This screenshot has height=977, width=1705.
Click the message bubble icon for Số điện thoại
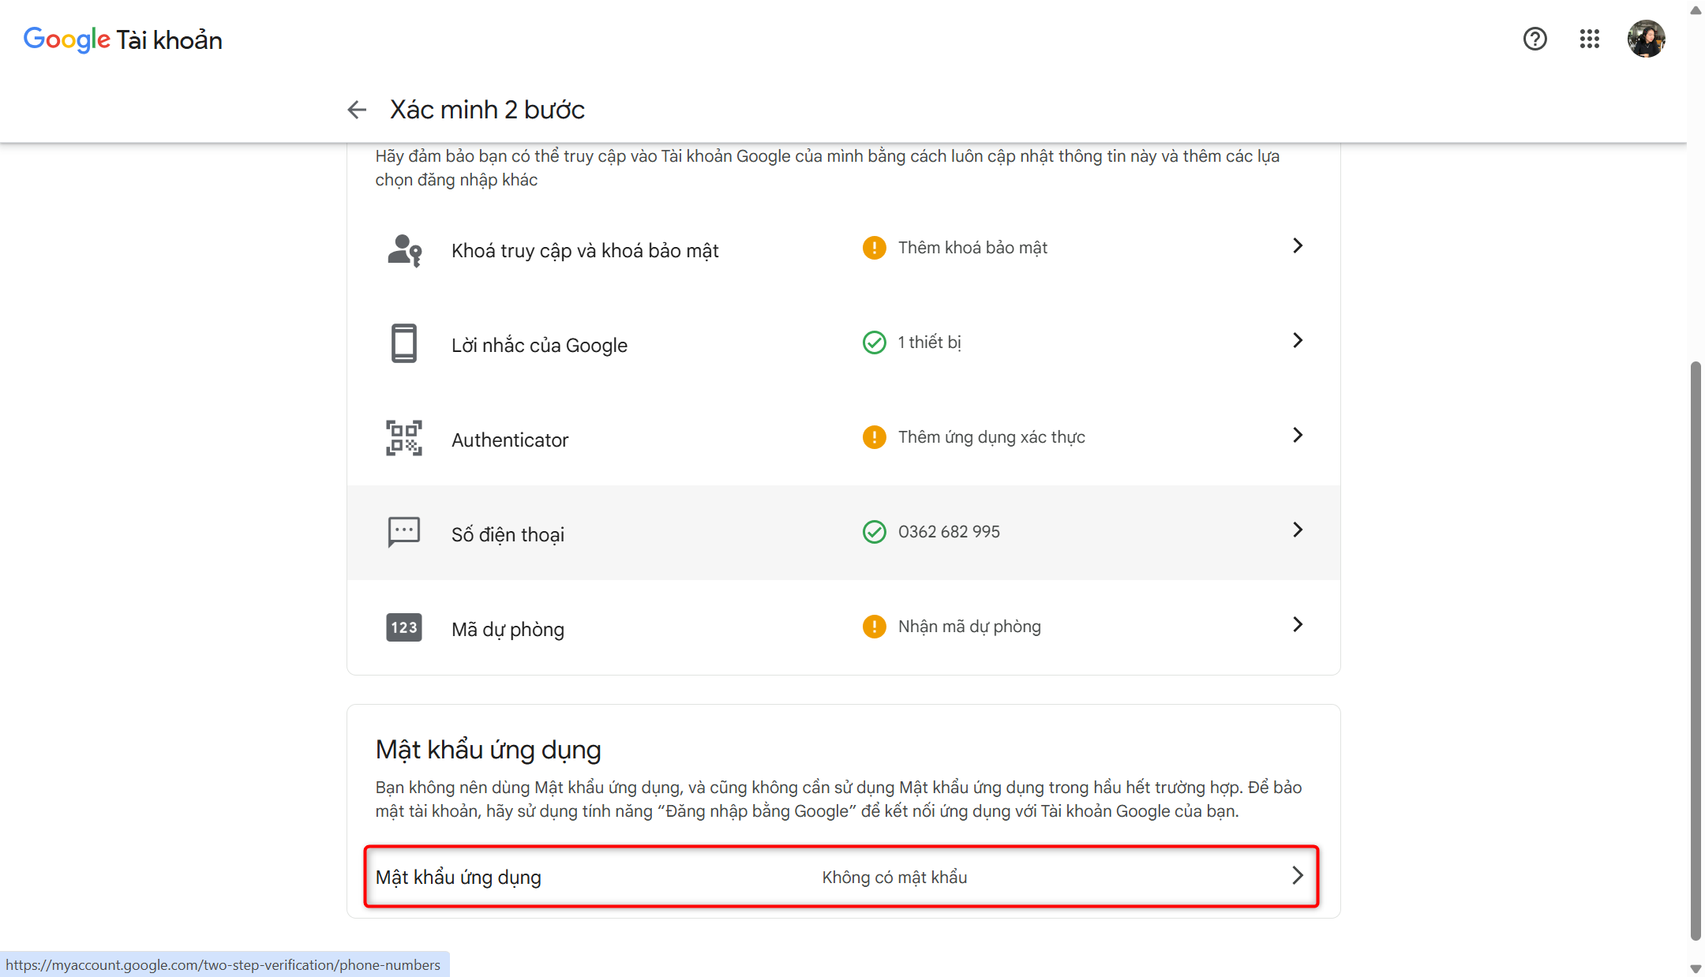pos(404,533)
